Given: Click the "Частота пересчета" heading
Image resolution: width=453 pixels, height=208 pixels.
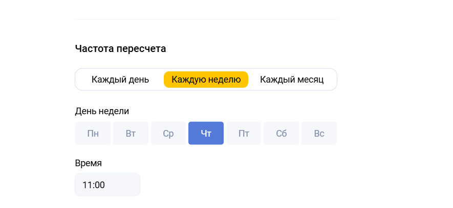Looking at the screenshot, I should (x=120, y=49).
